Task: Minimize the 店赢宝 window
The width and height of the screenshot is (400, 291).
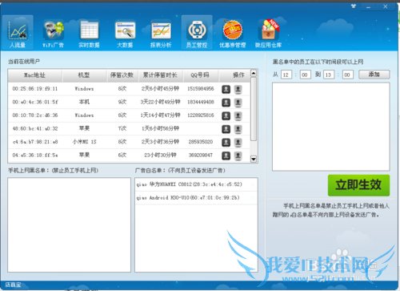Action: click(x=369, y=6)
